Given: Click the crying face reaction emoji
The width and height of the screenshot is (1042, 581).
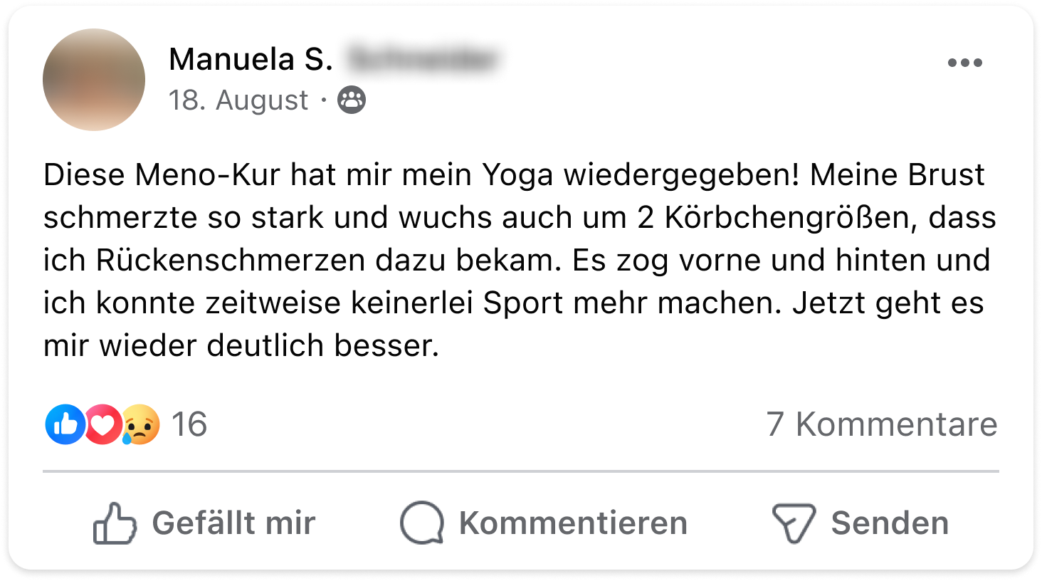Looking at the screenshot, I should pos(140,424).
